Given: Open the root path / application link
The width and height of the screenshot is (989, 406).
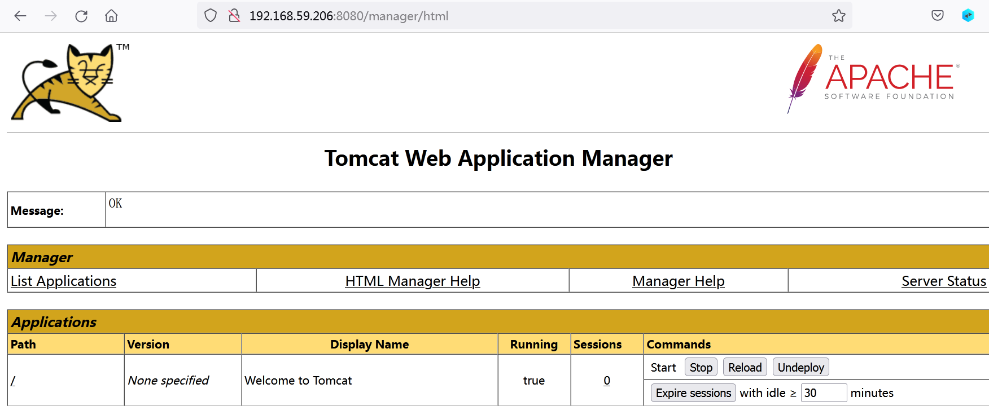Looking at the screenshot, I should tap(13, 381).
